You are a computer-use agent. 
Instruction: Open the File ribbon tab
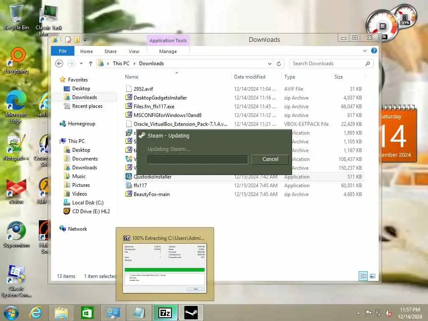[63, 51]
